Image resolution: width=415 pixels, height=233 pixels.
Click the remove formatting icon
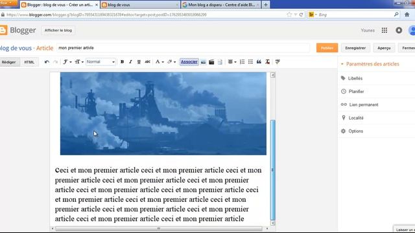tap(268, 62)
